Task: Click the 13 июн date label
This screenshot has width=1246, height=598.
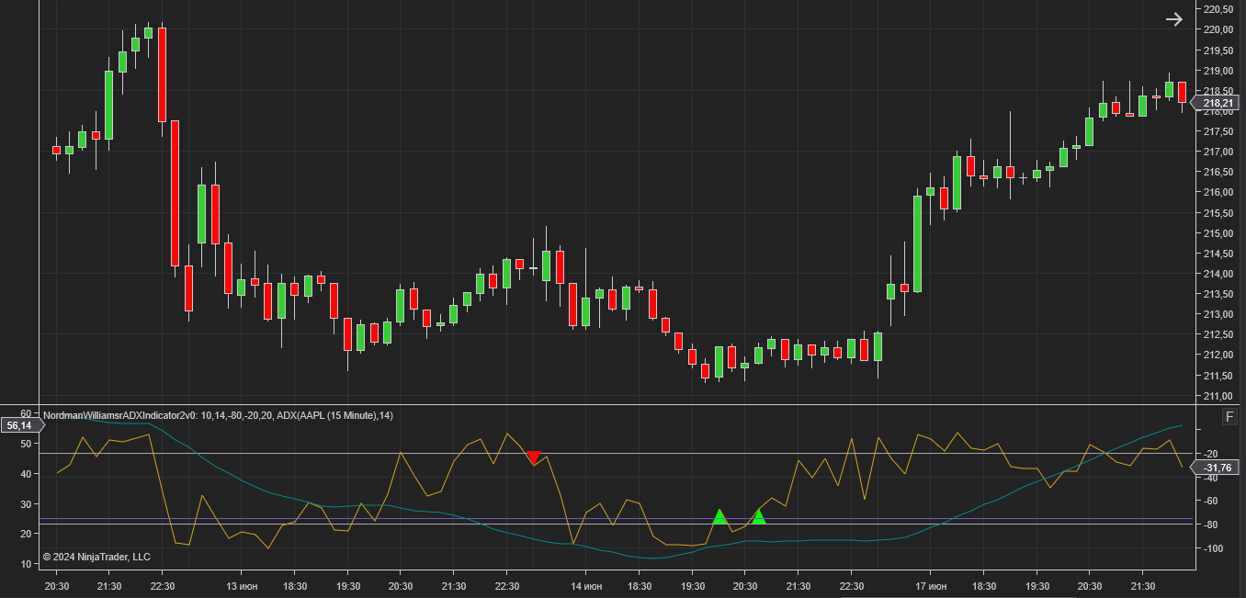Action: (244, 586)
